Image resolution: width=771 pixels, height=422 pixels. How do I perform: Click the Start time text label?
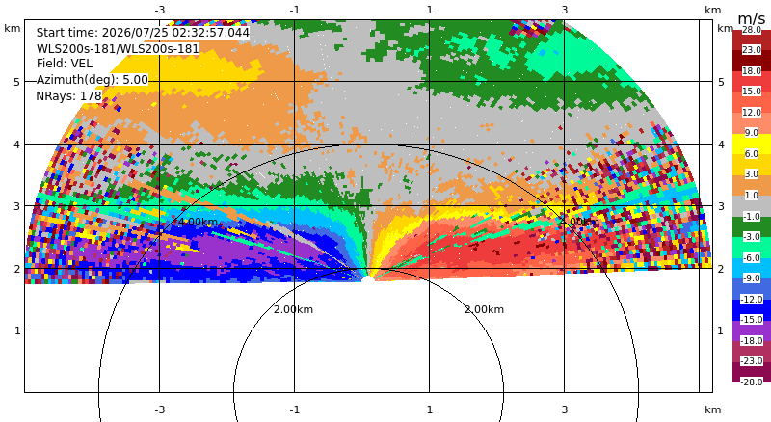tap(143, 33)
